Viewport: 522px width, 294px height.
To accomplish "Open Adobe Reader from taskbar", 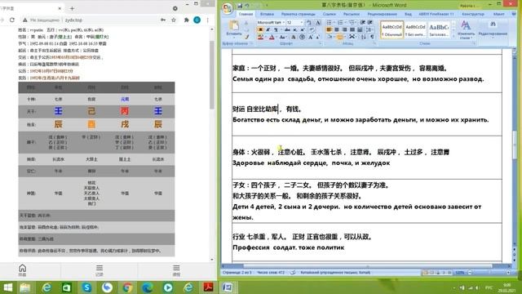I will [209, 287].
